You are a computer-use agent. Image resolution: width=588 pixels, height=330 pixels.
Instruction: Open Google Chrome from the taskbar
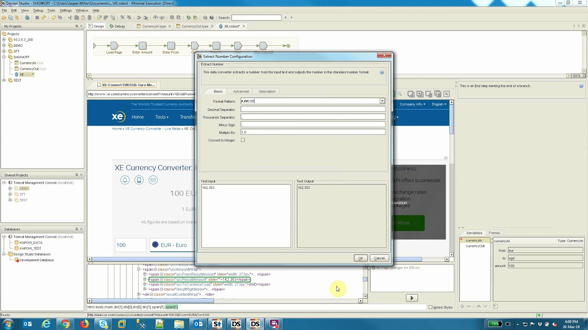[x=65, y=324]
